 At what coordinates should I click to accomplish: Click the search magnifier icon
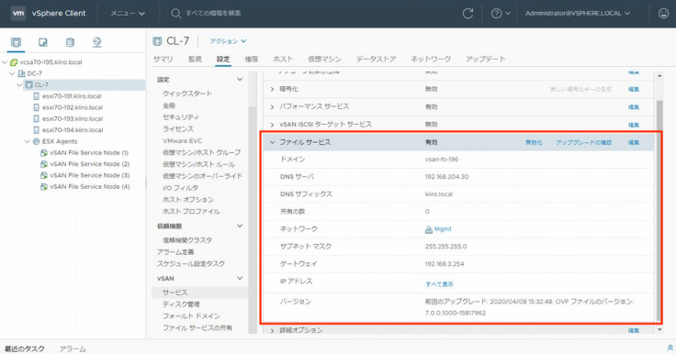tap(175, 14)
